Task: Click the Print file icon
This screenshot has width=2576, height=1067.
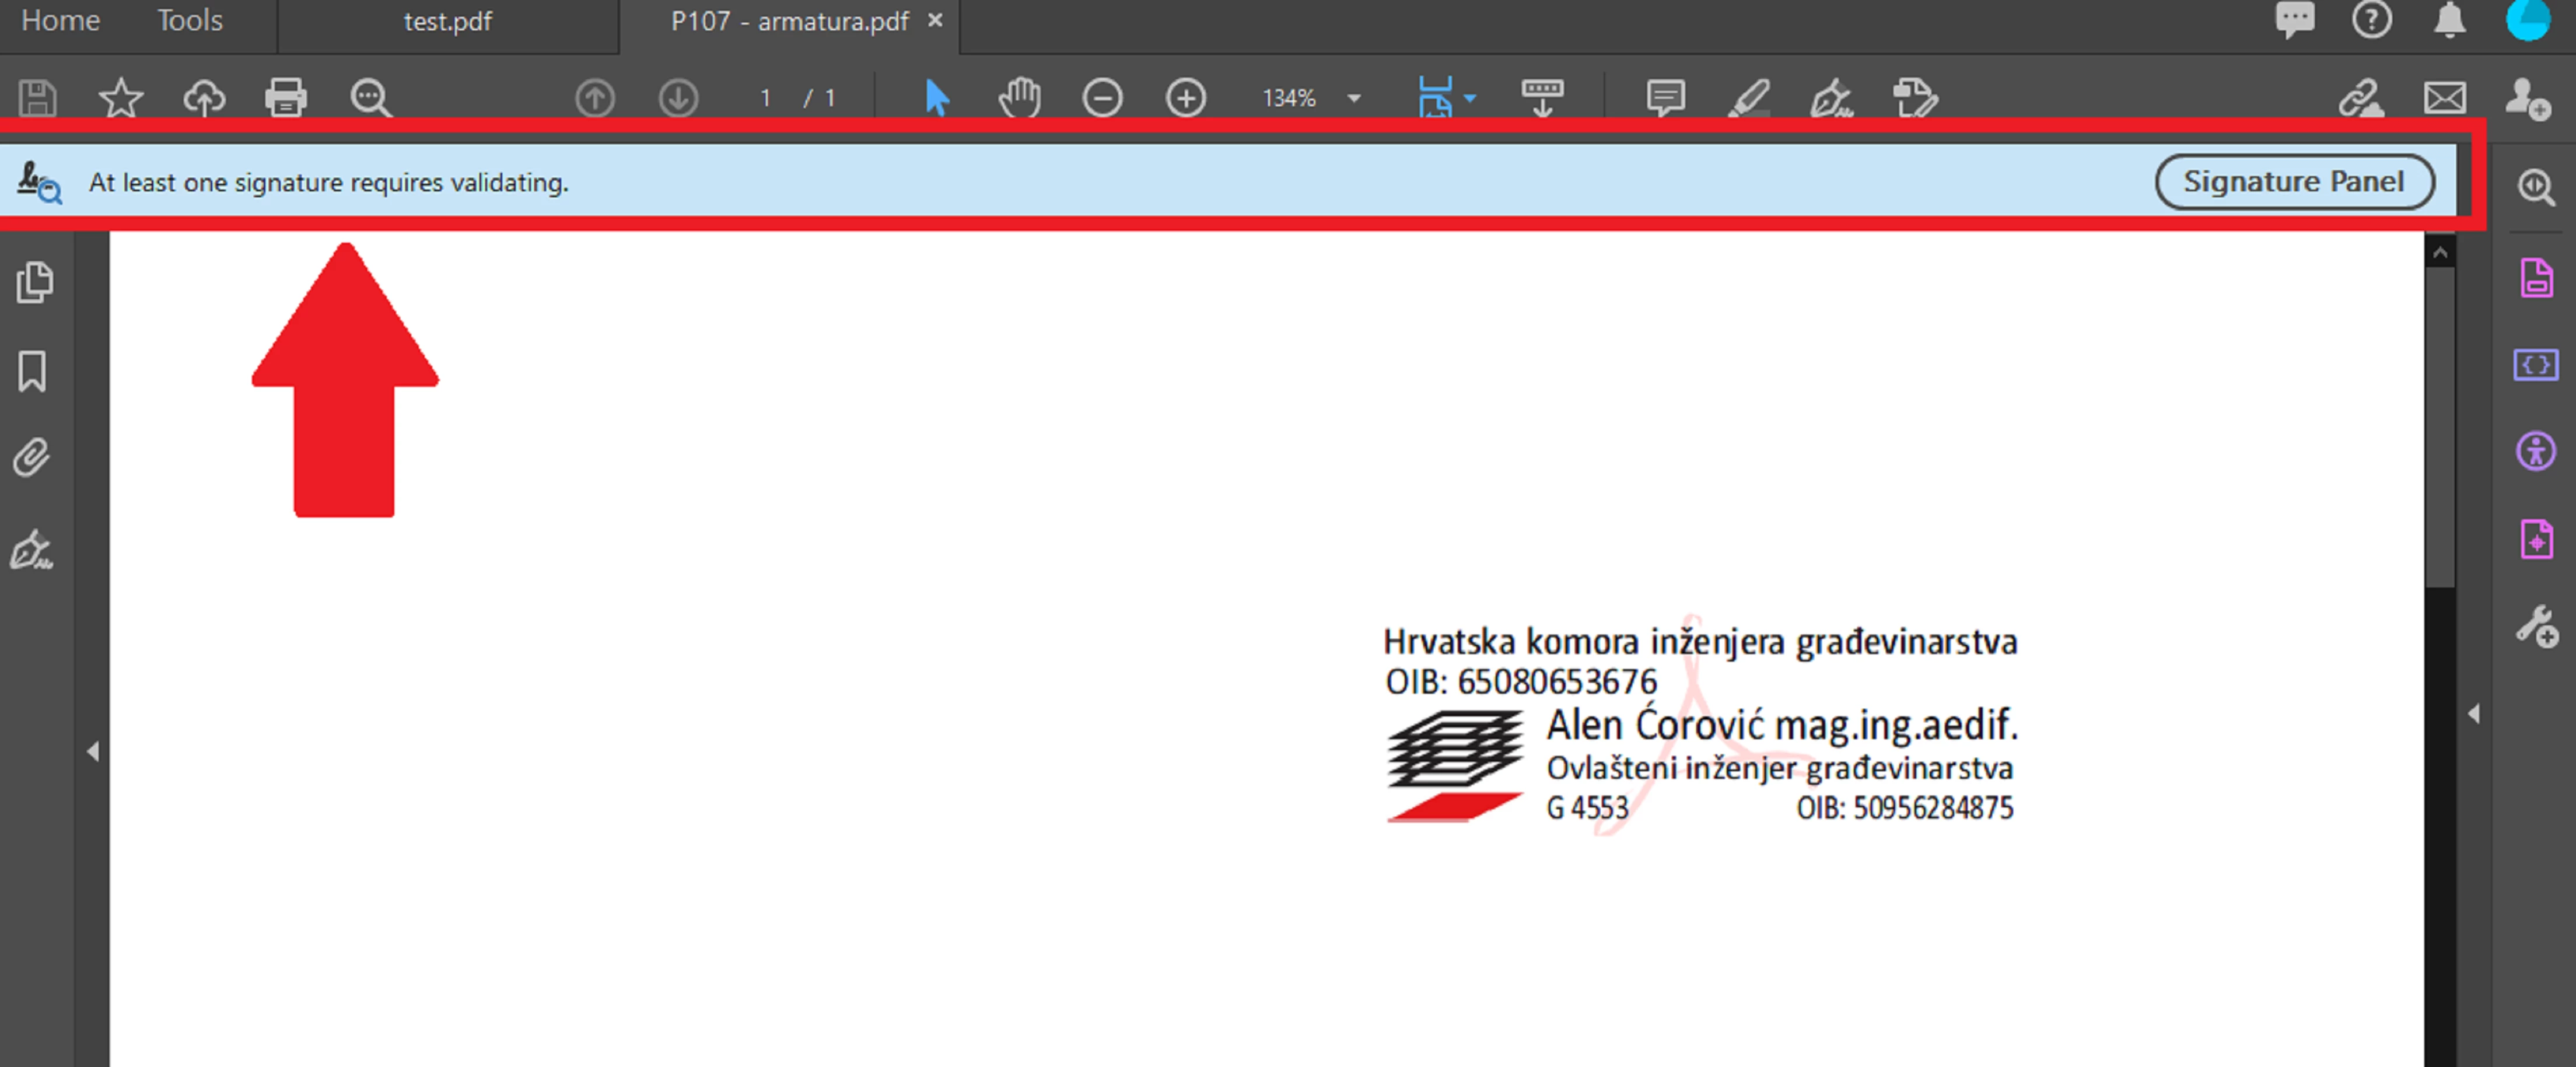Action: click(x=285, y=98)
